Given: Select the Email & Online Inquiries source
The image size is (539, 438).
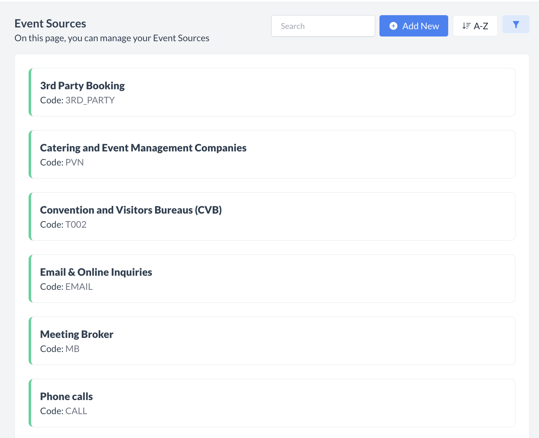Looking at the screenshot, I should point(96,272).
